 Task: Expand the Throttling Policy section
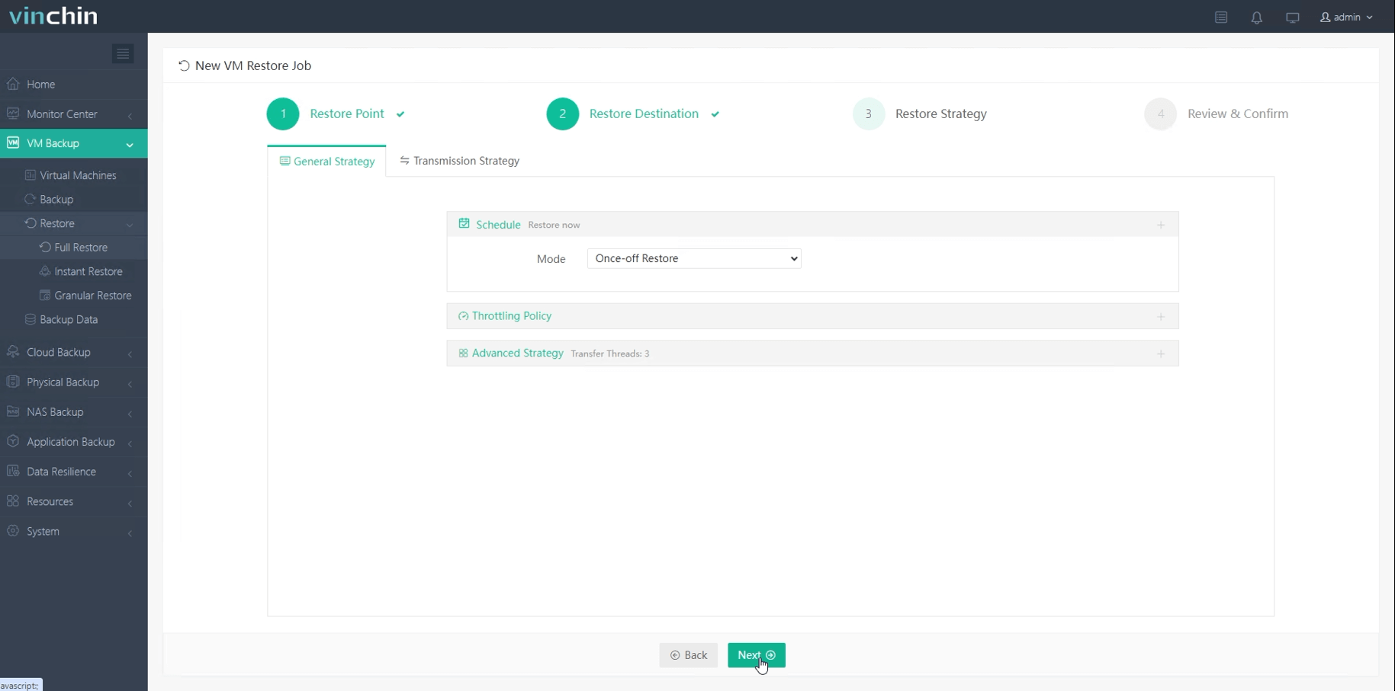click(812, 316)
